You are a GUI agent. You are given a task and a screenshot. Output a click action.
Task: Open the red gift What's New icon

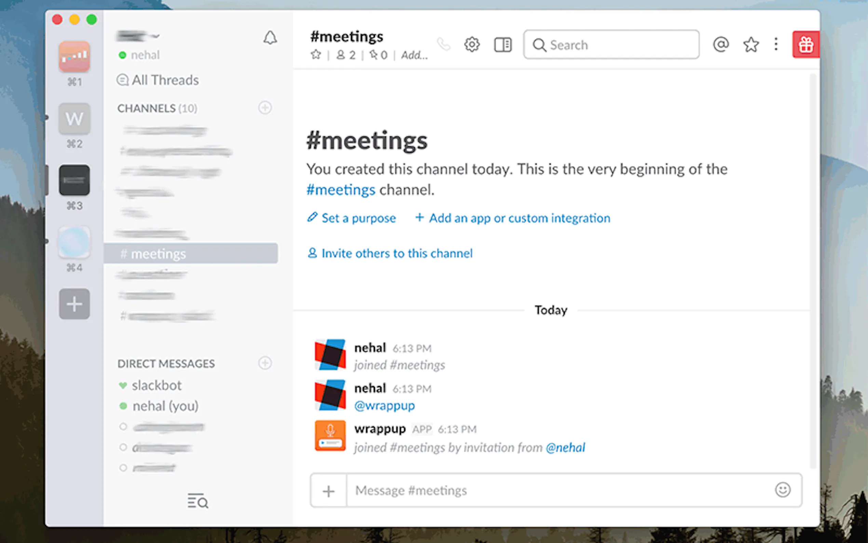(805, 44)
